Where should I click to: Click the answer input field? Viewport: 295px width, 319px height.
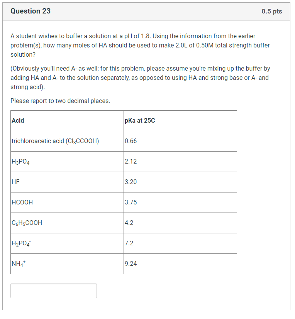53,290
